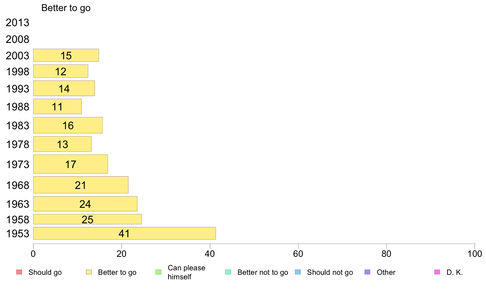Select the pink D. K. legend swatch
Screen dimensions: 486x301
(x=437, y=272)
